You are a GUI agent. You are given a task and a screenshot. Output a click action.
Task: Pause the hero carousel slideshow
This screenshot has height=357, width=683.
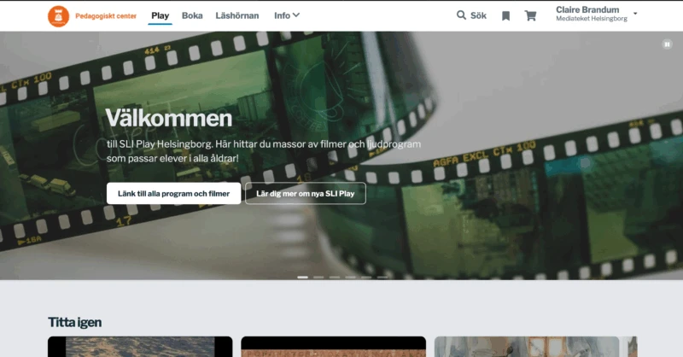(x=667, y=44)
